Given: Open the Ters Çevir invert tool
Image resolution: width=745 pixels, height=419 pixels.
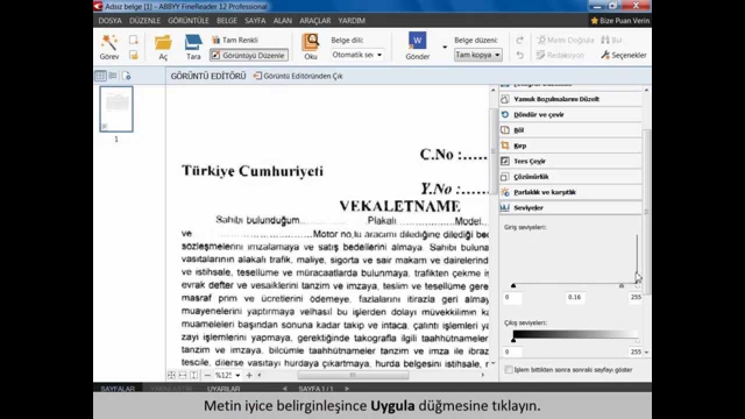Looking at the screenshot, I should [x=570, y=161].
